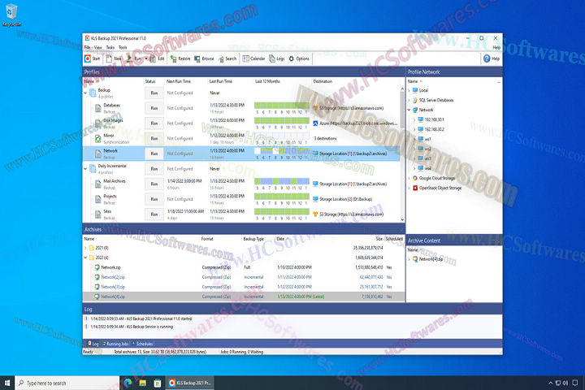Switch to the Schedules tab
585x390 pixels.
pyautogui.click(x=142, y=344)
